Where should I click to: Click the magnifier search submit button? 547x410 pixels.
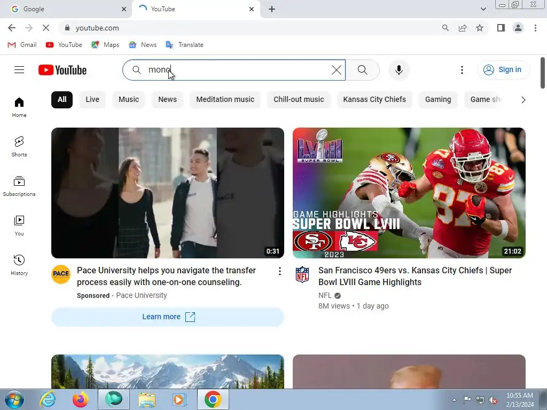pos(363,70)
